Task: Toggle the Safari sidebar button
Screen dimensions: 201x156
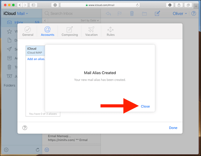Action: pos(33,5)
